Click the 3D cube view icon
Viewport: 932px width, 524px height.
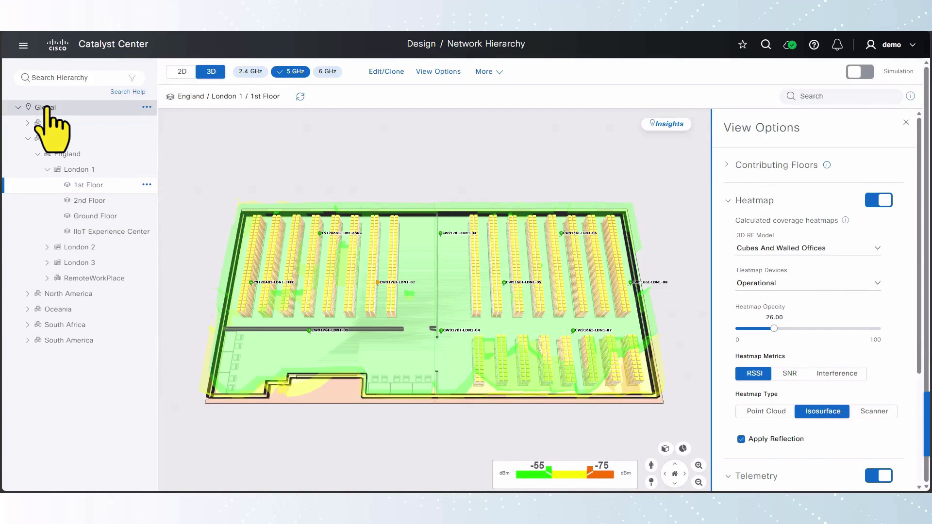click(666, 448)
